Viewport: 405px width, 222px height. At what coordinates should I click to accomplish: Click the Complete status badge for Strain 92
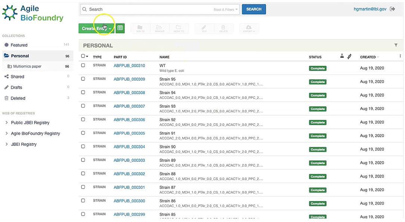tap(318, 123)
